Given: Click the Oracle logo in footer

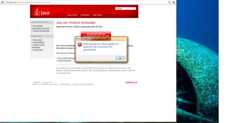Looking at the screenshot, I should tap(131, 82).
